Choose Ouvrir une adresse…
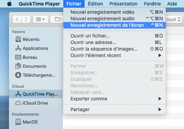184x129 pixels. click(115, 42)
